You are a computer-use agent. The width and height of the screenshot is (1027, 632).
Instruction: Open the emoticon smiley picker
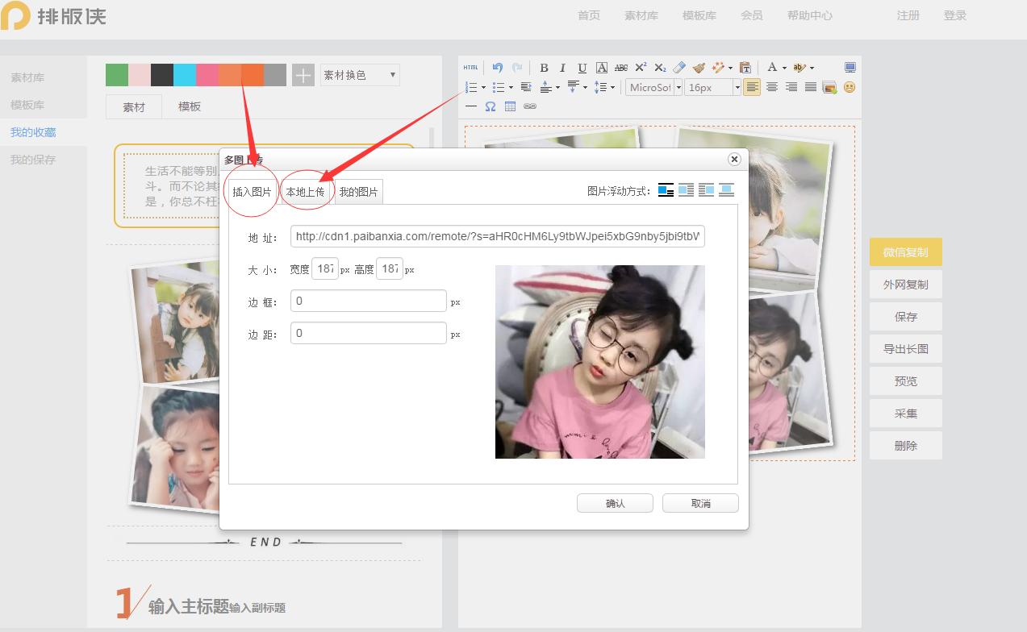[x=850, y=87]
